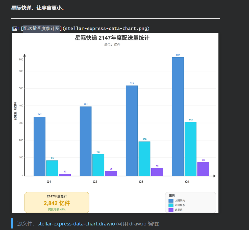This screenshot has width=249, height=230.
Task: Click the chart subtitle 单位：亿件
Action: [112, 45]
